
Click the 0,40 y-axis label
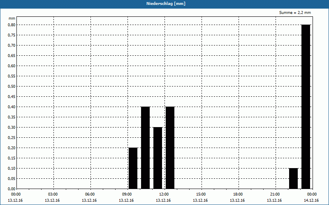[x=12, y=107]
